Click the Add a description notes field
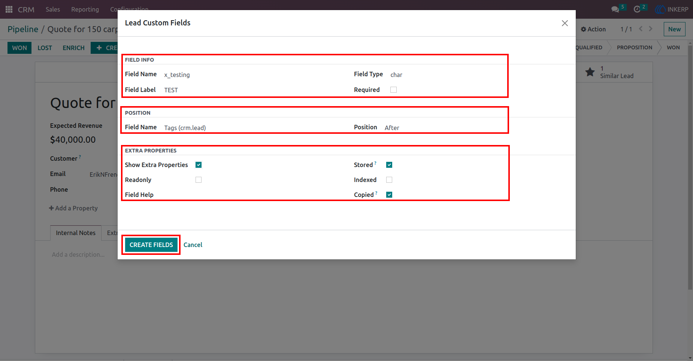Image resolution: width=693 pixels, height=361 pixels. tap(78, 254)
